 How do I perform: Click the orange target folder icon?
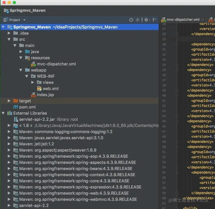16,101
